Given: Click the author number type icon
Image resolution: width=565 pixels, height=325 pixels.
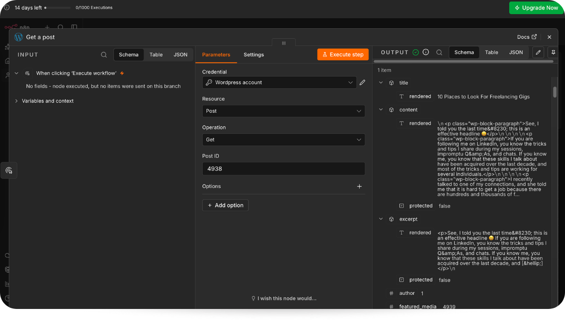Looking at the screenshot, I should [x=391, y=293].
